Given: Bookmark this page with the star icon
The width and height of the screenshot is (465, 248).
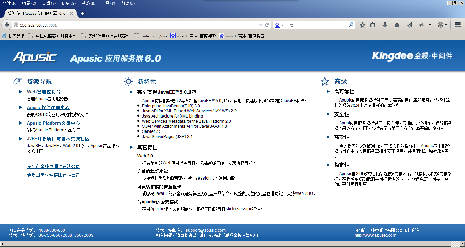Looking at the screenshot, I should tap(363, 25).
